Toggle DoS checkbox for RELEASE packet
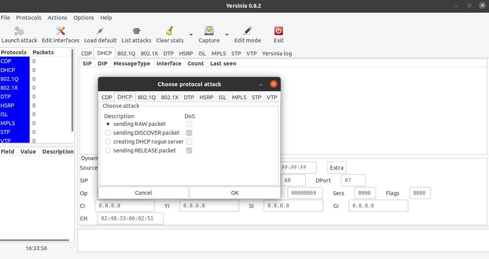The image size is (489, 259). pyautogui.click(x=189, y=150)
